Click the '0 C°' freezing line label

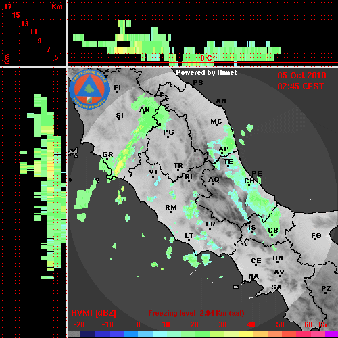point(208,58)
